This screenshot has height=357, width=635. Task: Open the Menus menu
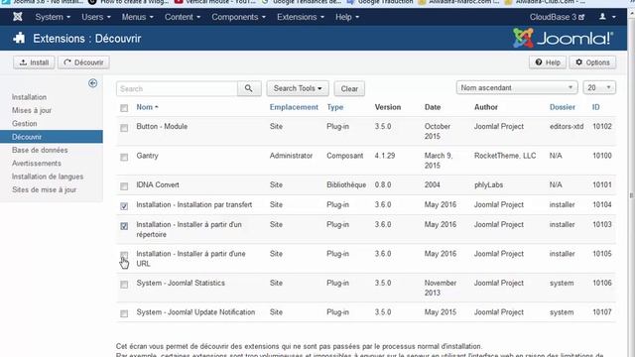click(137, 17)
